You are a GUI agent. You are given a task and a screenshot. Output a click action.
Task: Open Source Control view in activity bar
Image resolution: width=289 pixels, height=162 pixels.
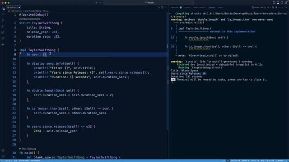click(x=3, y=20)
